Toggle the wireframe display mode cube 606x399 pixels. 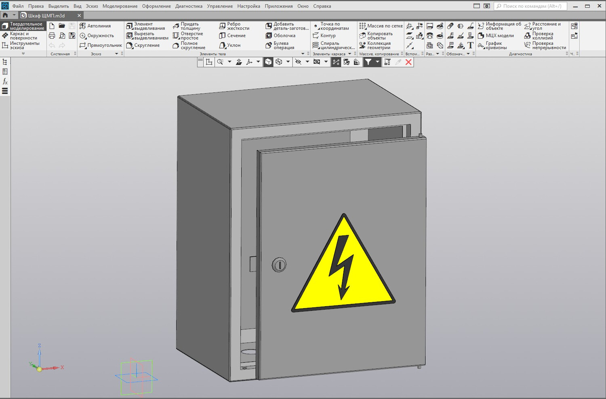[279, 62]
